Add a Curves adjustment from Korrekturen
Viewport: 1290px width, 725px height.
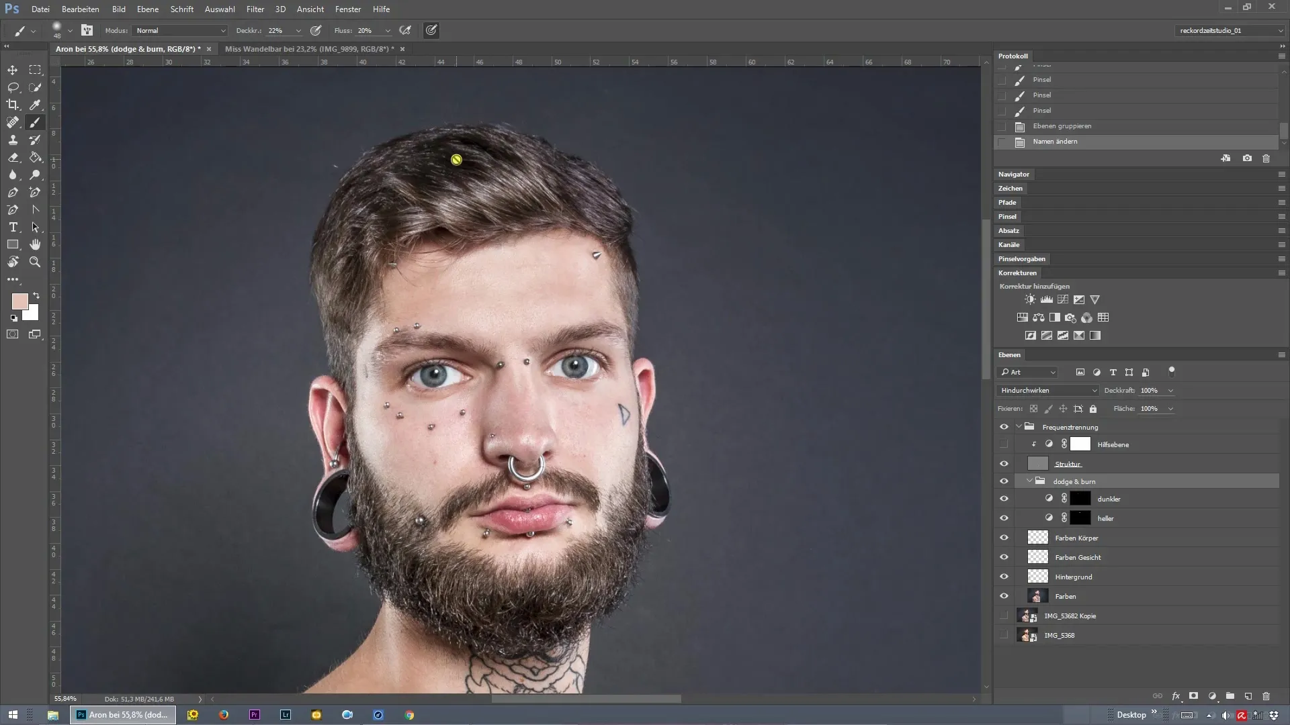[1063, 299]
